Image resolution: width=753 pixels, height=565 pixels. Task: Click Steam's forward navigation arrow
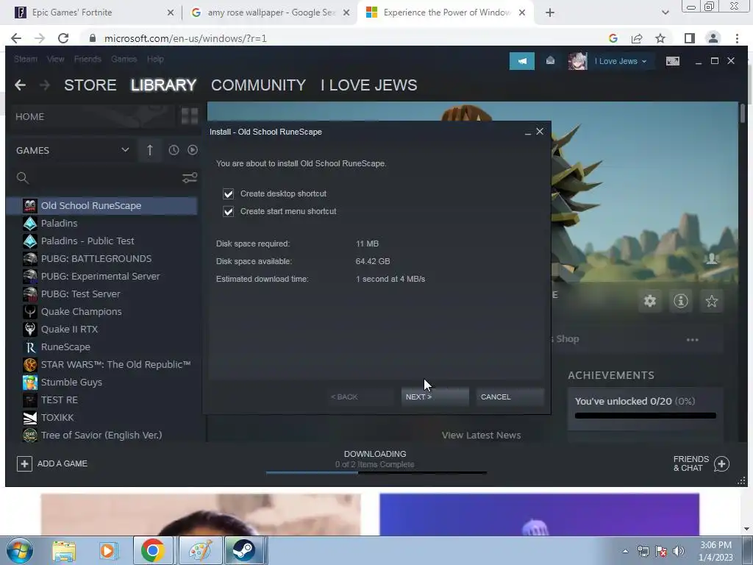(45, 85)
